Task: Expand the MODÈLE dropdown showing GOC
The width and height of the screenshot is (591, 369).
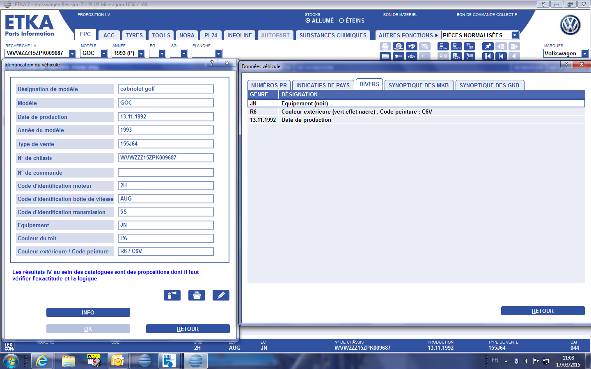Action: (104, 53)
